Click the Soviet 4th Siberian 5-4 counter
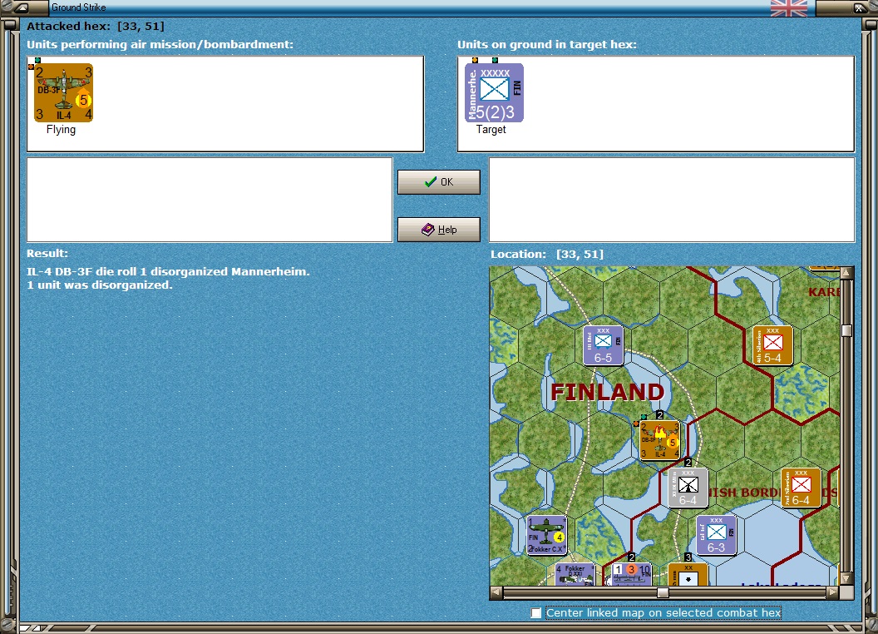The height and width of the screenshot is (634, 878). 772,345
